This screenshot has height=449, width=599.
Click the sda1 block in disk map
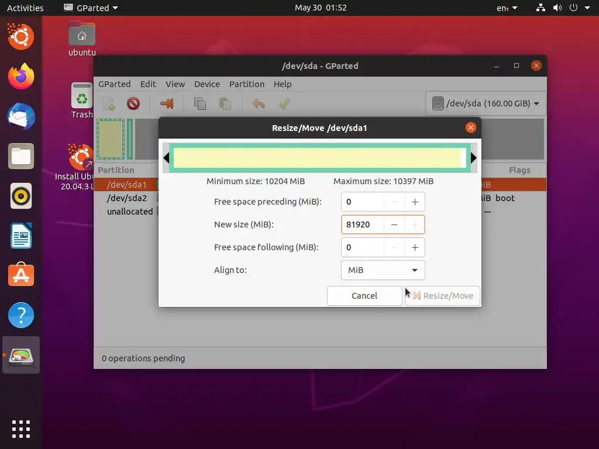tap(111, 139)
